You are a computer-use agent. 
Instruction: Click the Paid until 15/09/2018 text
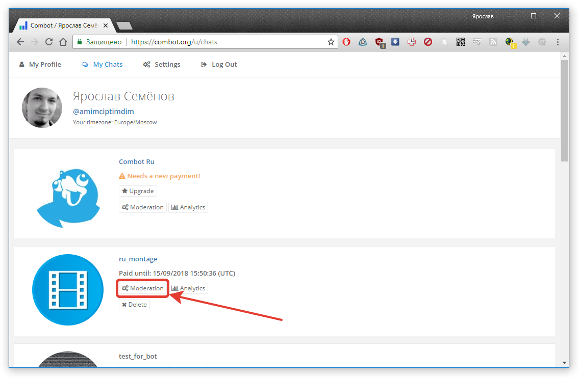click(177, 273)
